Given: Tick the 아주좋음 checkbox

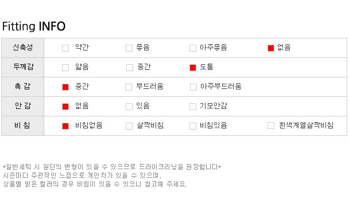Looking at the screenshot, I should pyautogui.click(x=193, y=48).
